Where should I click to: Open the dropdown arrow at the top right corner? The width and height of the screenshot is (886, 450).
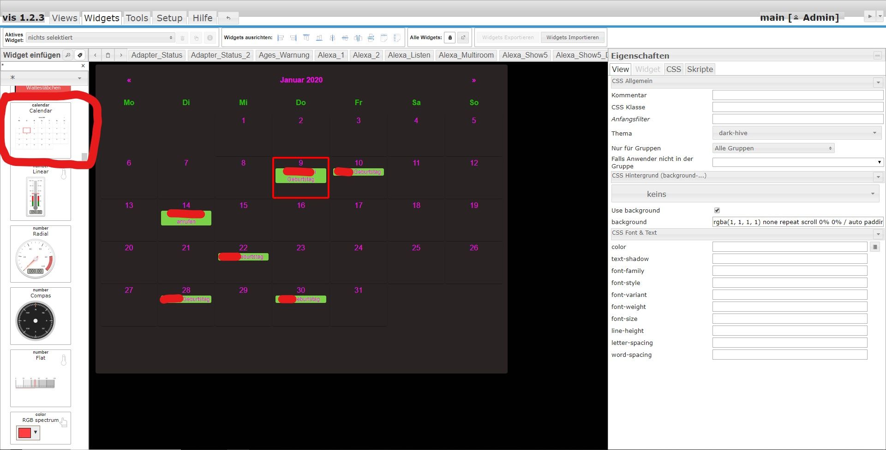[880, 16]
